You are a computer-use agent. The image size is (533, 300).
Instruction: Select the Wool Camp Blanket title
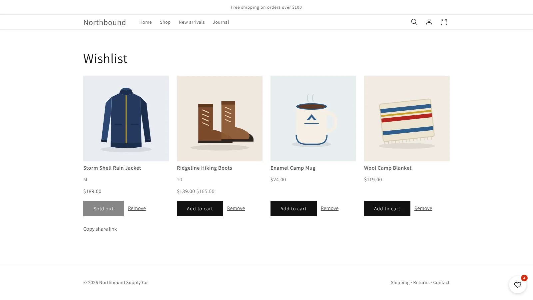tap(388, 168)
